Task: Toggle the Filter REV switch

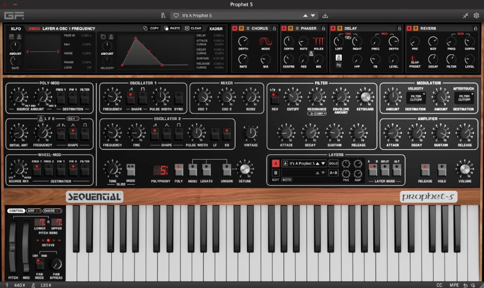Action: point(275,98)
